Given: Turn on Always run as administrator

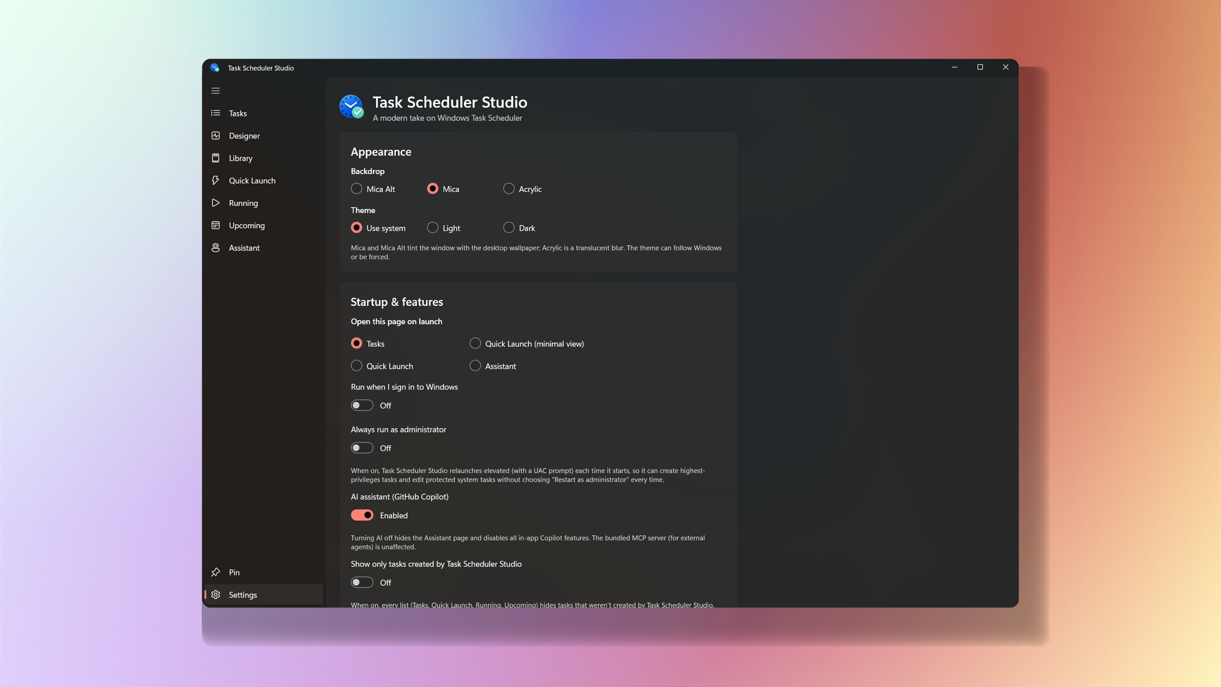Looking at the screenshot, I should 362,448.
